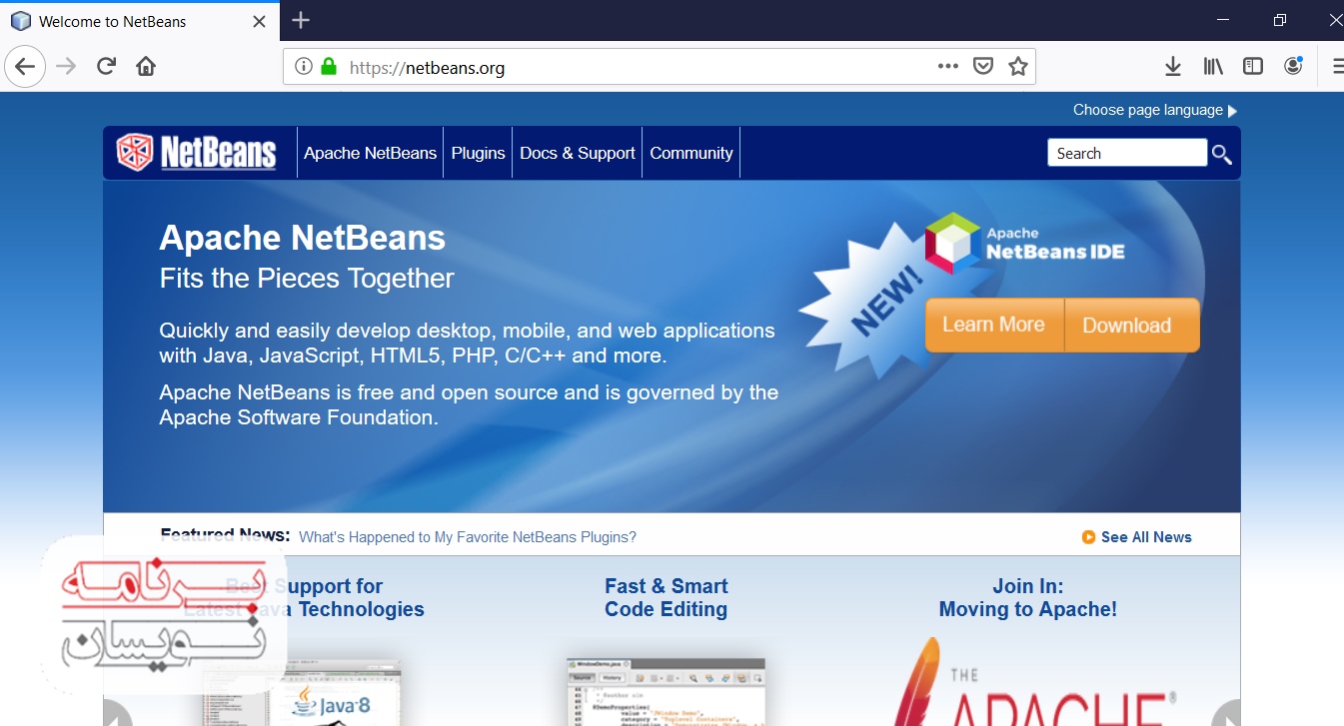The image size is (1344, 726).
Task: Click the Apache NetBeans IDE cube logo
Action: [951, 243]
